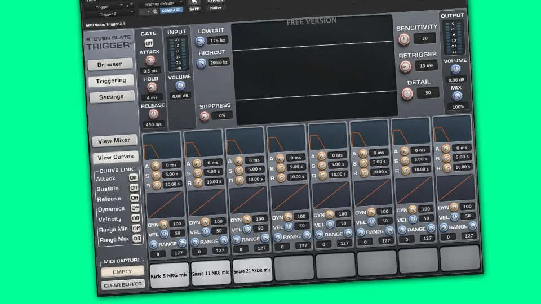Click Snare 11 slot's DYN knob
The height and width of the screenshot is (304, 541).
[205, 222]
